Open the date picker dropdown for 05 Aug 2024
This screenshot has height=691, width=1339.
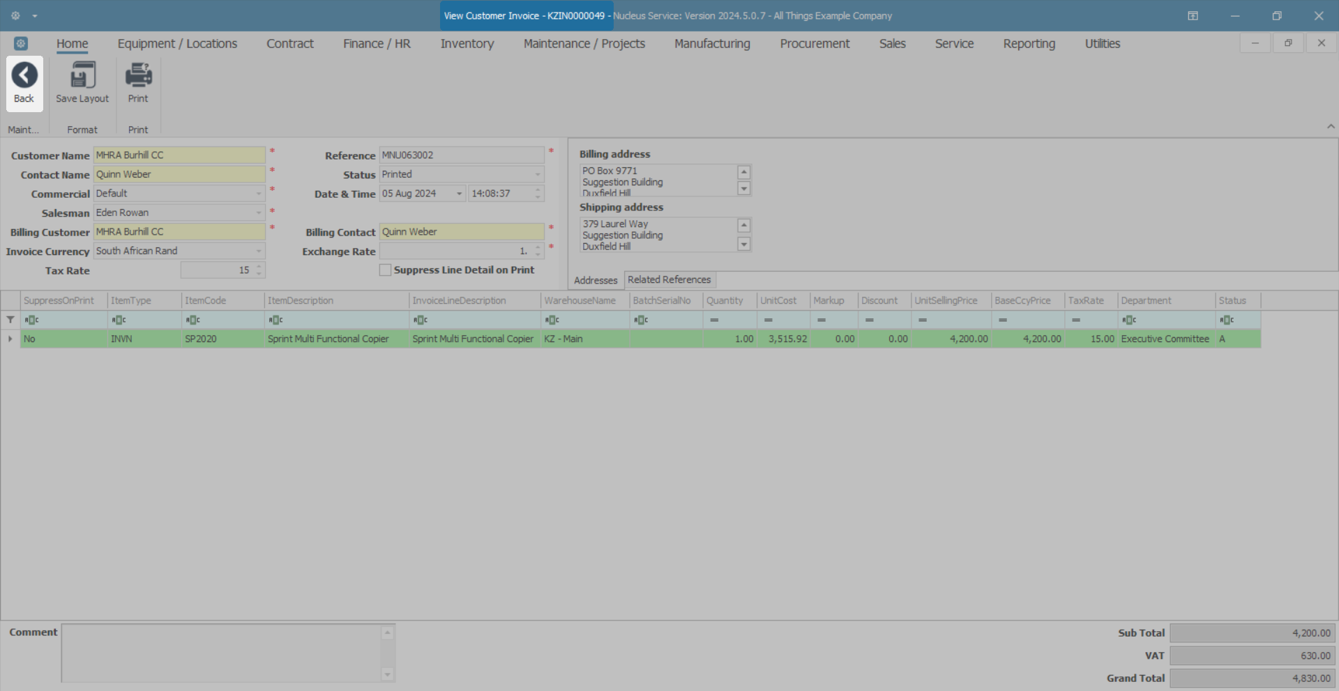(459, 194)
